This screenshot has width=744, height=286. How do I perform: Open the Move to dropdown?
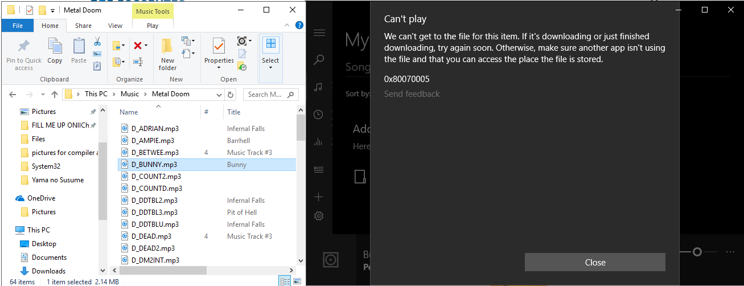pyautogui.click(x=118, y=46)
